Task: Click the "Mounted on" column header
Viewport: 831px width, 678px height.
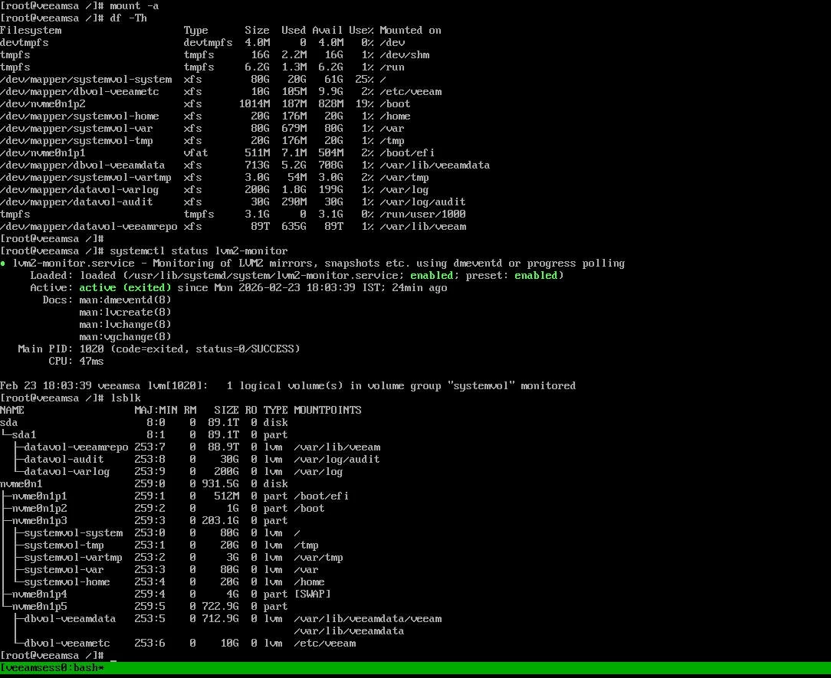Action: (410, 30)
